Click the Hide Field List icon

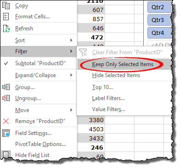[x=6, y=155]
